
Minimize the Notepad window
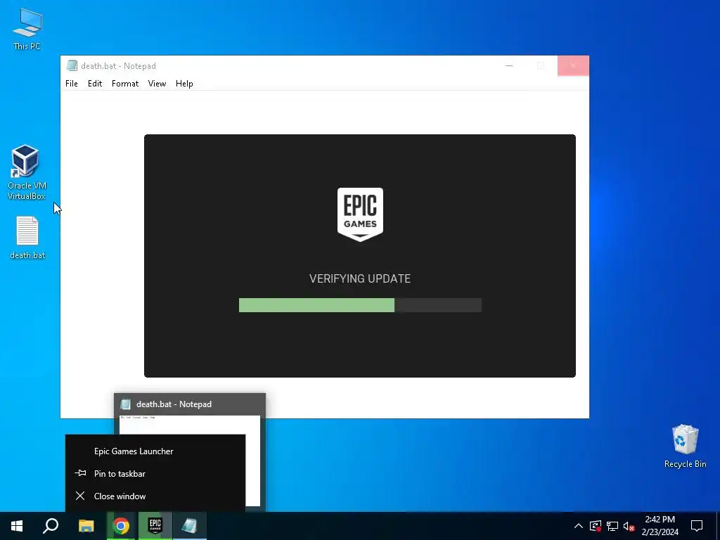(x=509, y=65)
